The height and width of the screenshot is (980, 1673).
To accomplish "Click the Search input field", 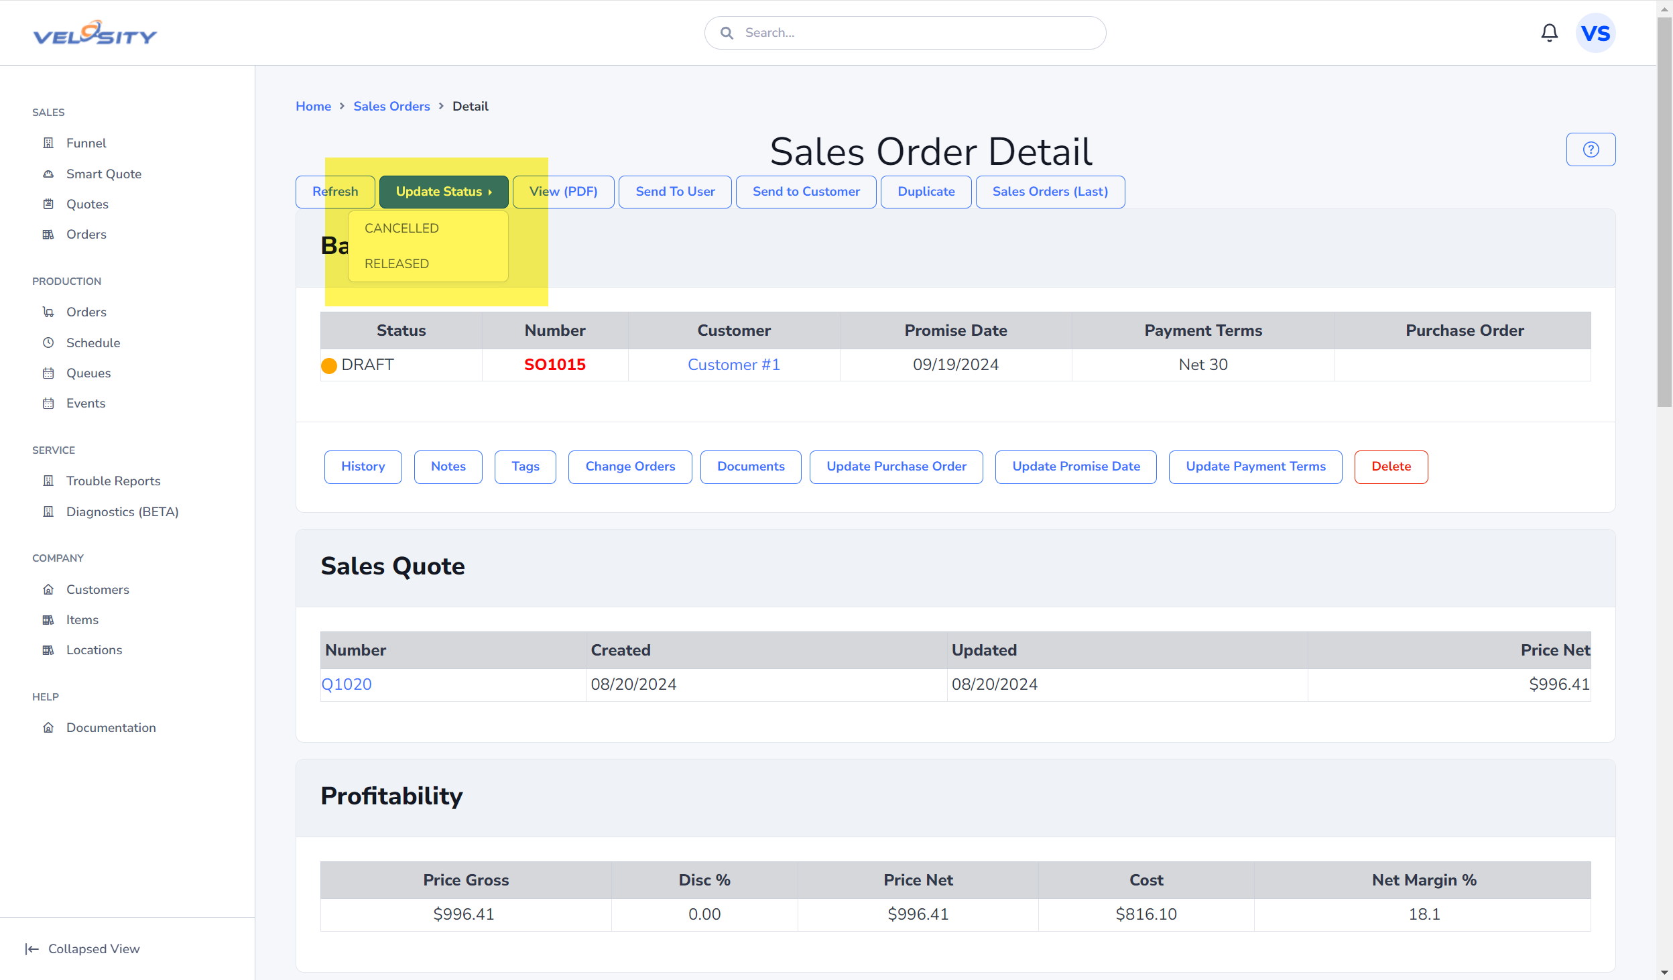I will tap(905, 33).
